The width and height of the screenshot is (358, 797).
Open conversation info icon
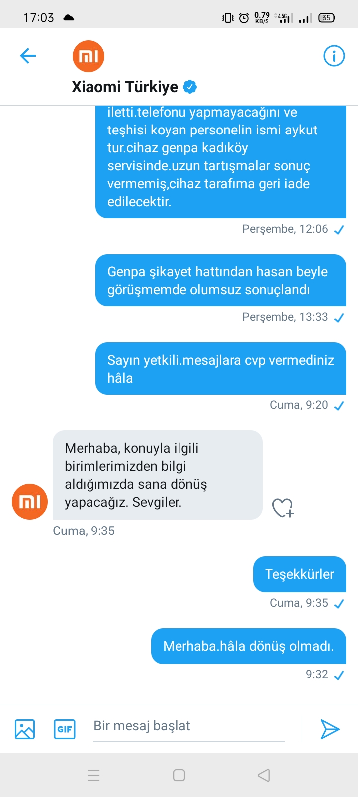[x=334, y=56]
